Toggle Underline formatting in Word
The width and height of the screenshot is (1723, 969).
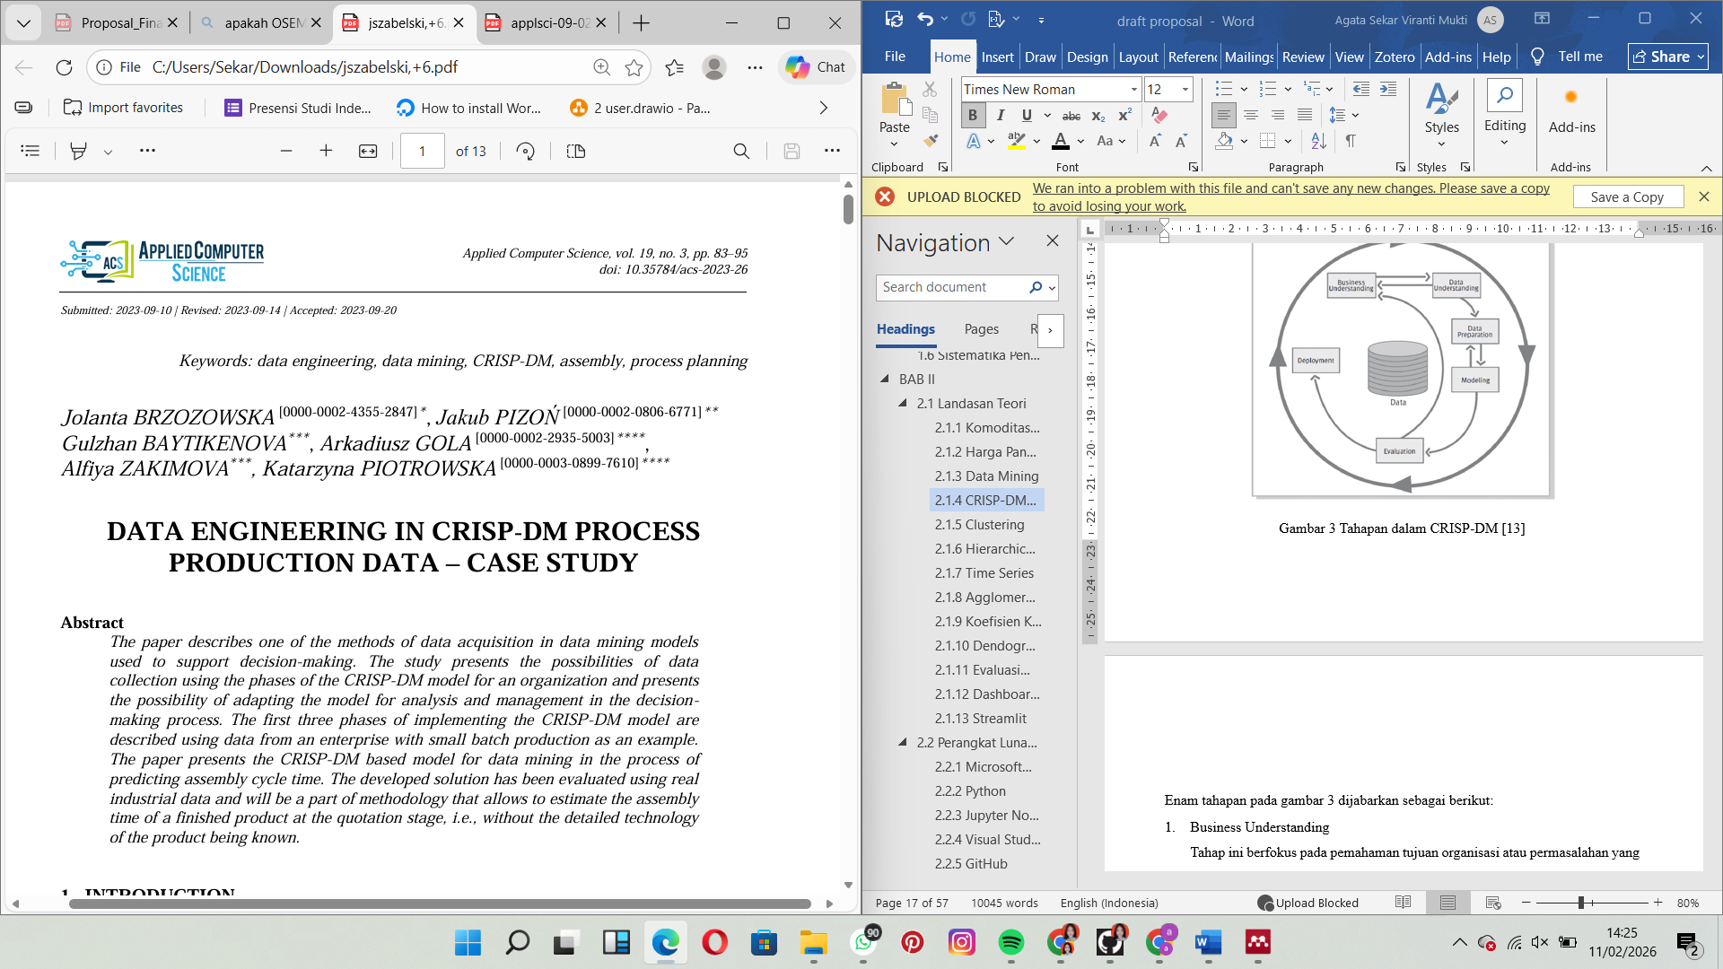tap(1027, 116)
